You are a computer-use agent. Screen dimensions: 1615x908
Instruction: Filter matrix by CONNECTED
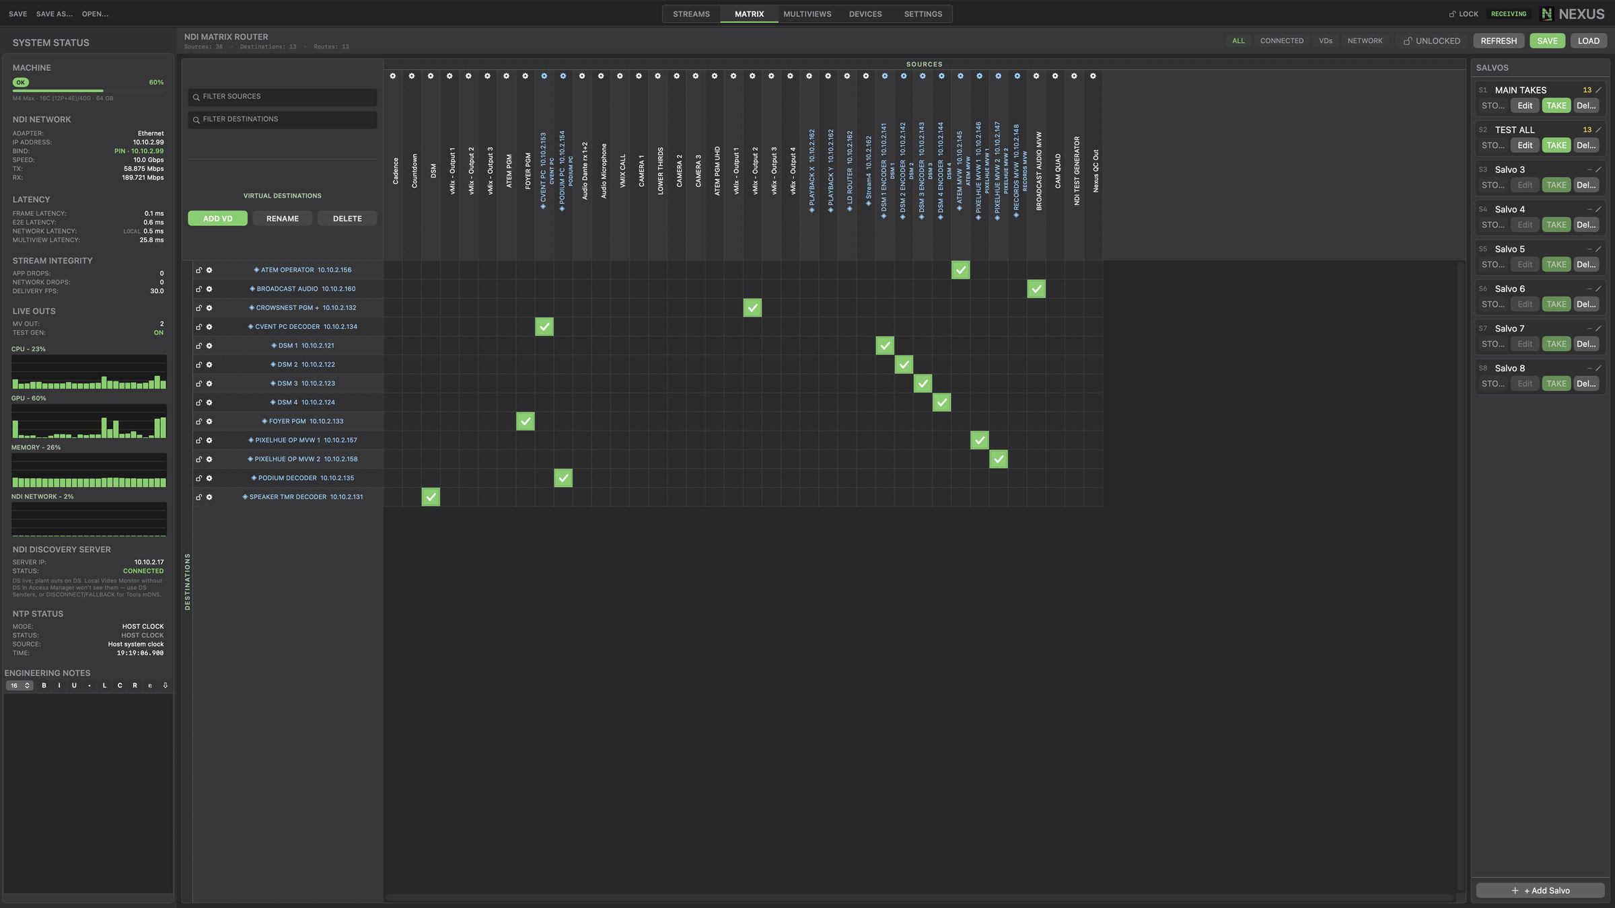click(1281, 41)
